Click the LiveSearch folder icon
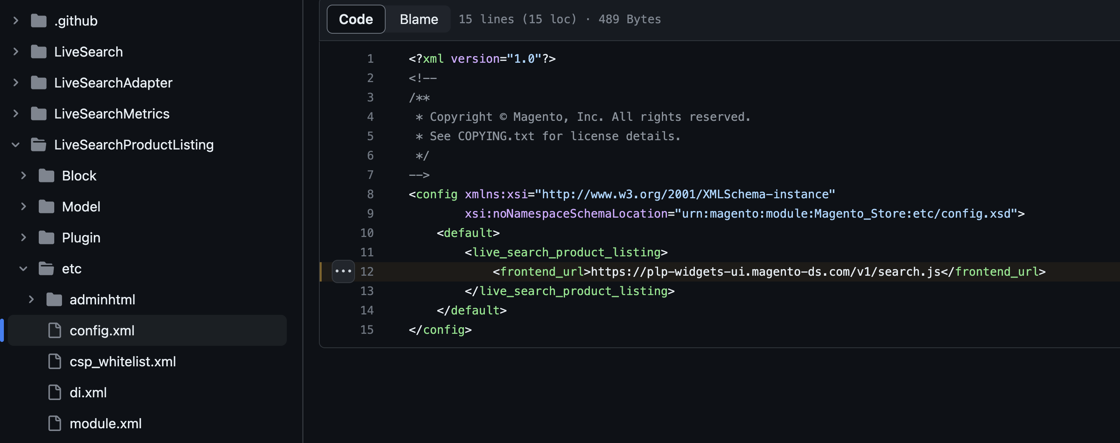This screenshot has width=1120, height=443. tap(39, 52)
